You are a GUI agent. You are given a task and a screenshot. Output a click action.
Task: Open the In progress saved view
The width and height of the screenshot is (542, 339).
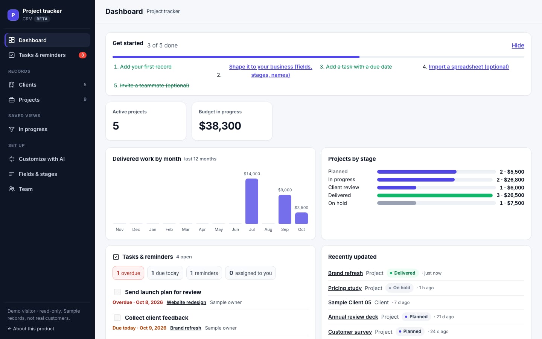(47, 129)
